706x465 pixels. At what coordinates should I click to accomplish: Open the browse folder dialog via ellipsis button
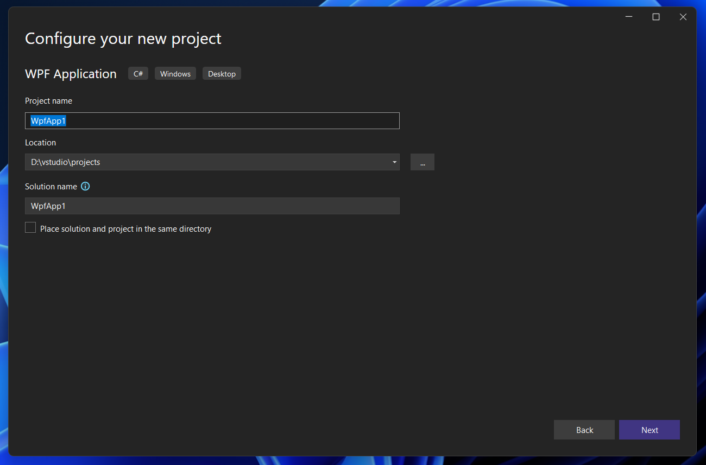pos(423,162)
